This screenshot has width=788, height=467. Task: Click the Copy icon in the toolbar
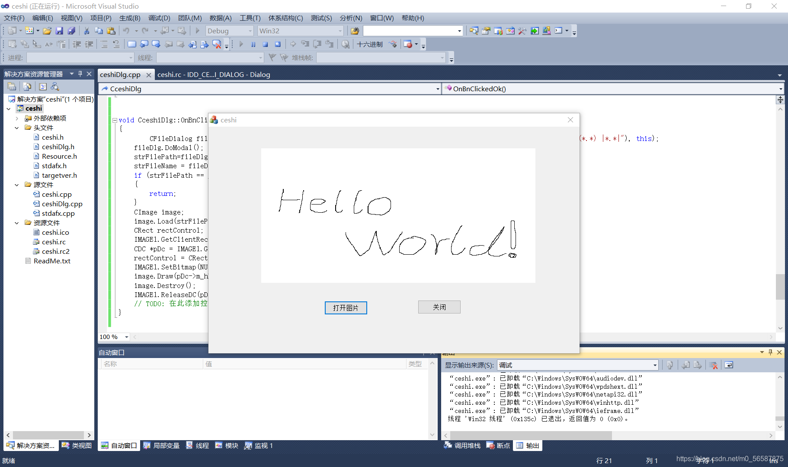click(99, 31)
